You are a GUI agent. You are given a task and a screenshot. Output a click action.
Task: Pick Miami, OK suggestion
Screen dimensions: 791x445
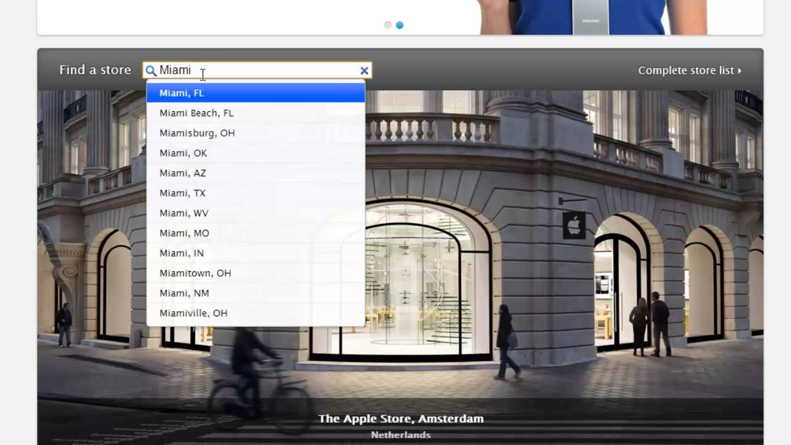256,153
